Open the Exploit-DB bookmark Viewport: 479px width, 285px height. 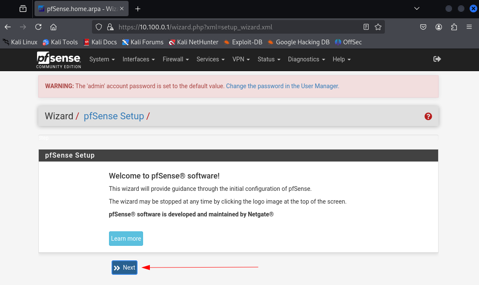[243, 42]
